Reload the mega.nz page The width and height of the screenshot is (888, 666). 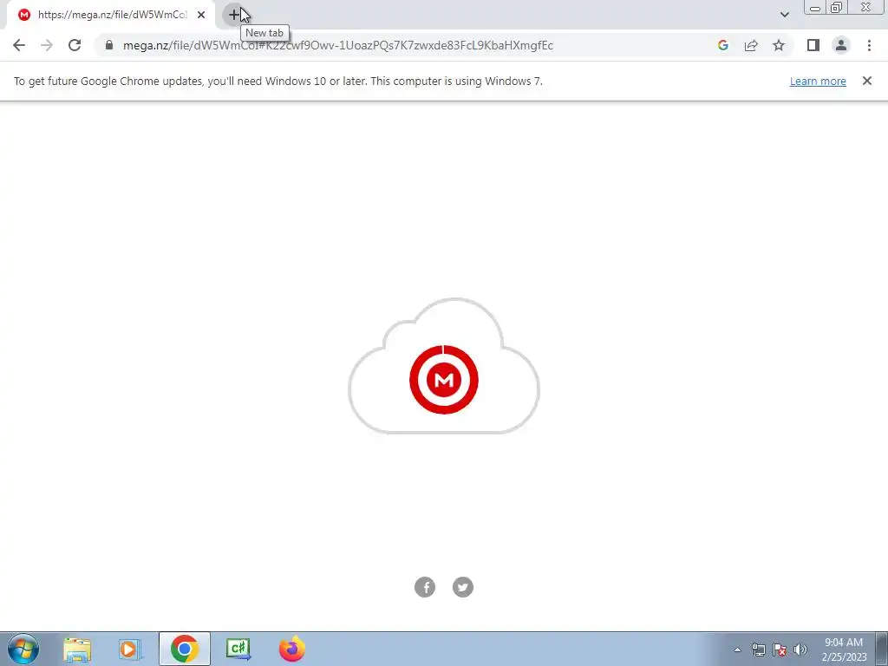click(x=75, y=45)
